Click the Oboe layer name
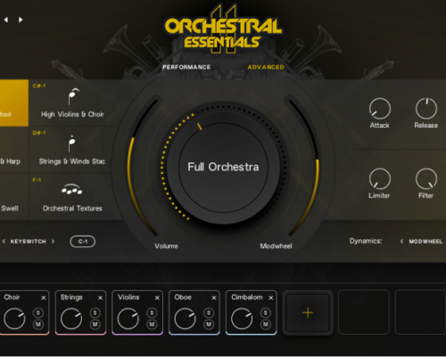This screenshot has width=446, height=357. point(183,297)
